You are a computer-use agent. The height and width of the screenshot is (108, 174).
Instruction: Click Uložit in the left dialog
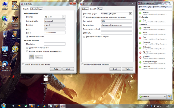[68, 69]
